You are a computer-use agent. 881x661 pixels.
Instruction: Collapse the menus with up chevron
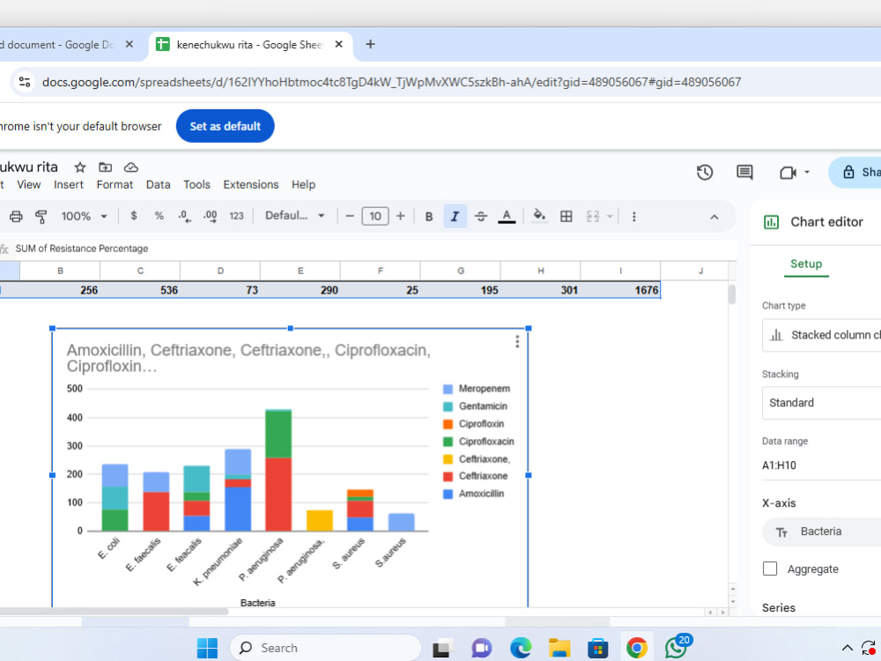click(x=714, y=217)
